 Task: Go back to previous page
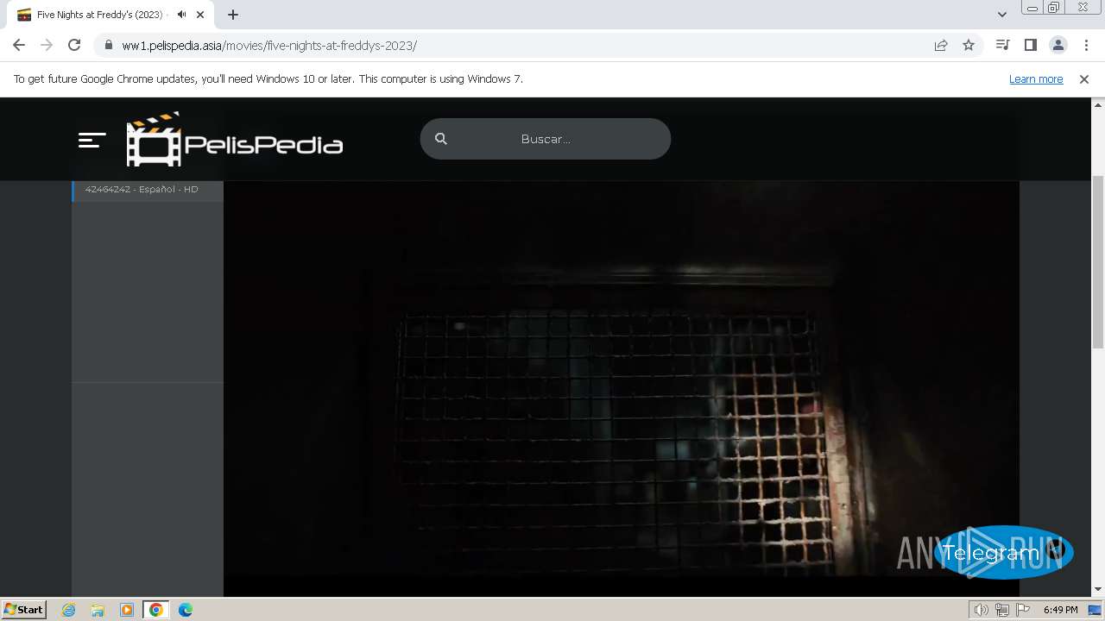(19, 45)
